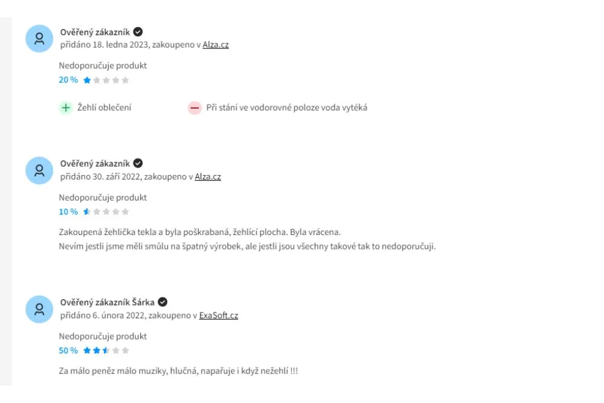
Task: Click the green plus icon next to Žehlí oblečení
Action: [66, 108]
